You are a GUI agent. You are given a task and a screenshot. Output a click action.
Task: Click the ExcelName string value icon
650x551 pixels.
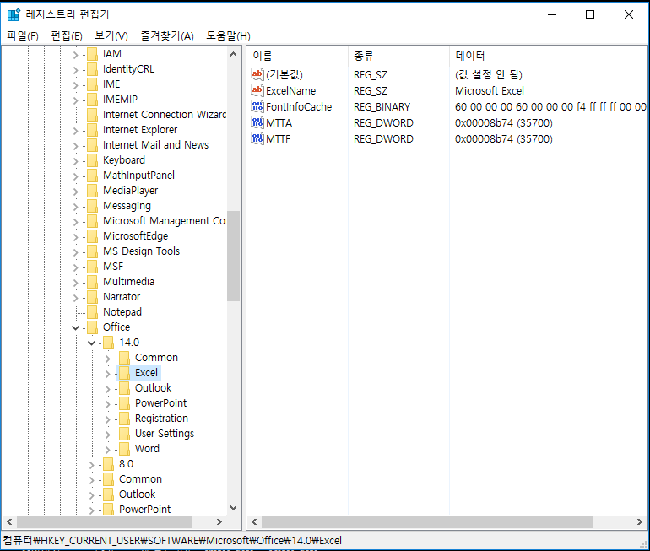coord(257,90)
